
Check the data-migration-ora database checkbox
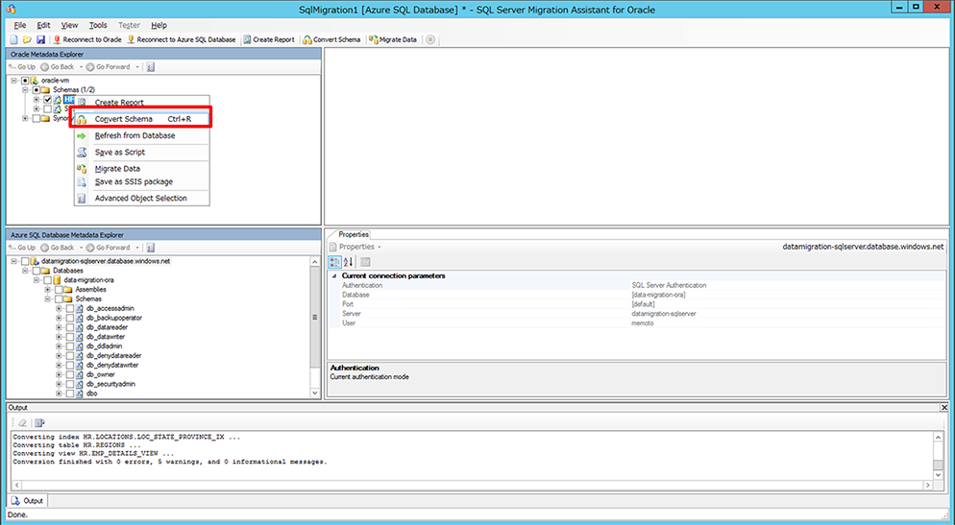pyautogui.click(x=47, y=280)
